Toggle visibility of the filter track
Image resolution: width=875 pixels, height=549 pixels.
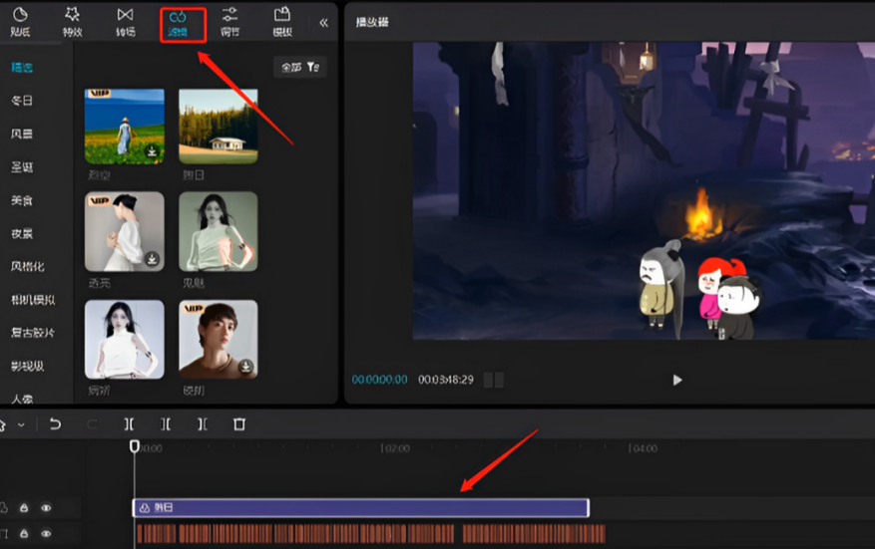[46, 508]
